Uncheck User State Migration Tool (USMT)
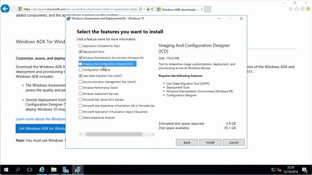This screenshot has width=312, height=175. click(80, 76)
